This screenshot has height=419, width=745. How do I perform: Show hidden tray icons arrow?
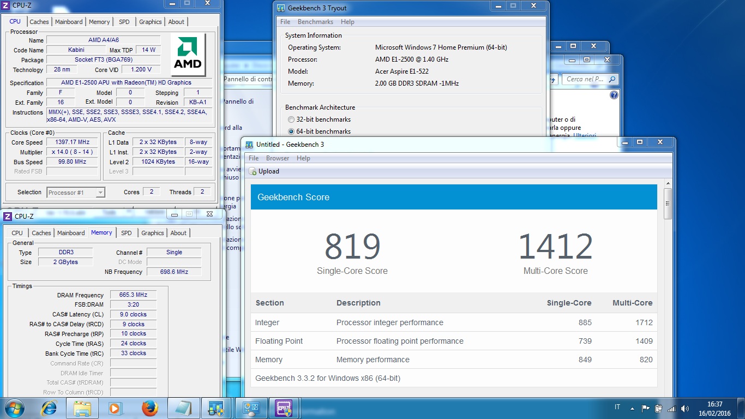[632, 408]
